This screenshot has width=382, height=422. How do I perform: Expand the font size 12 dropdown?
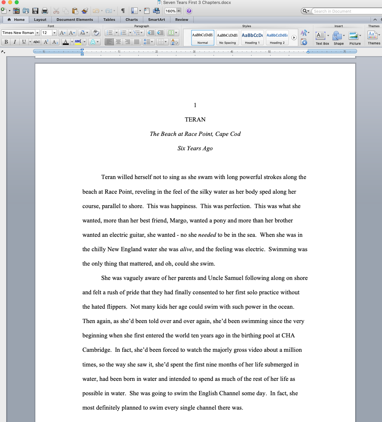coord(54,33)
